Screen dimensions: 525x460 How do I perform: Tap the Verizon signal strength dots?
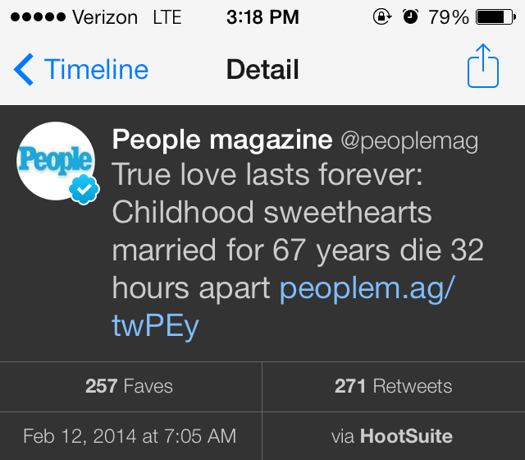point(33,17)
